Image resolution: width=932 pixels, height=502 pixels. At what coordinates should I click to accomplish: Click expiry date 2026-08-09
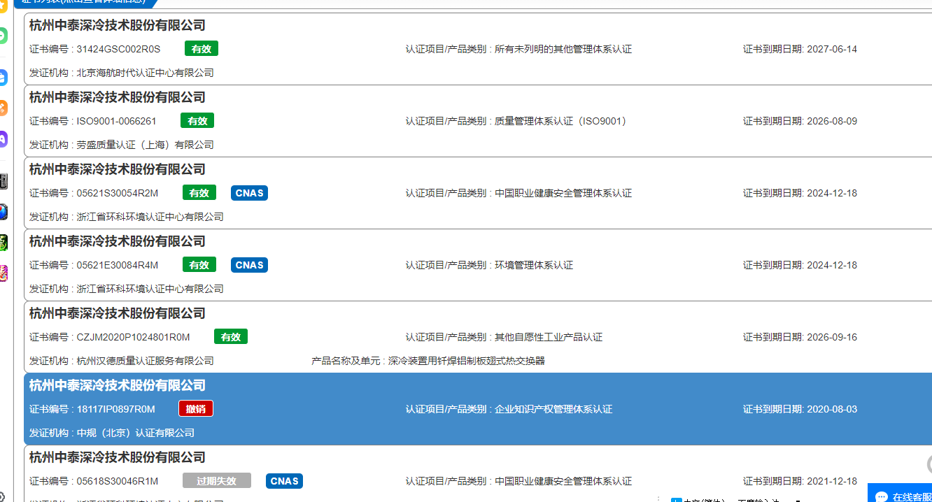click(x=832, y=121)
